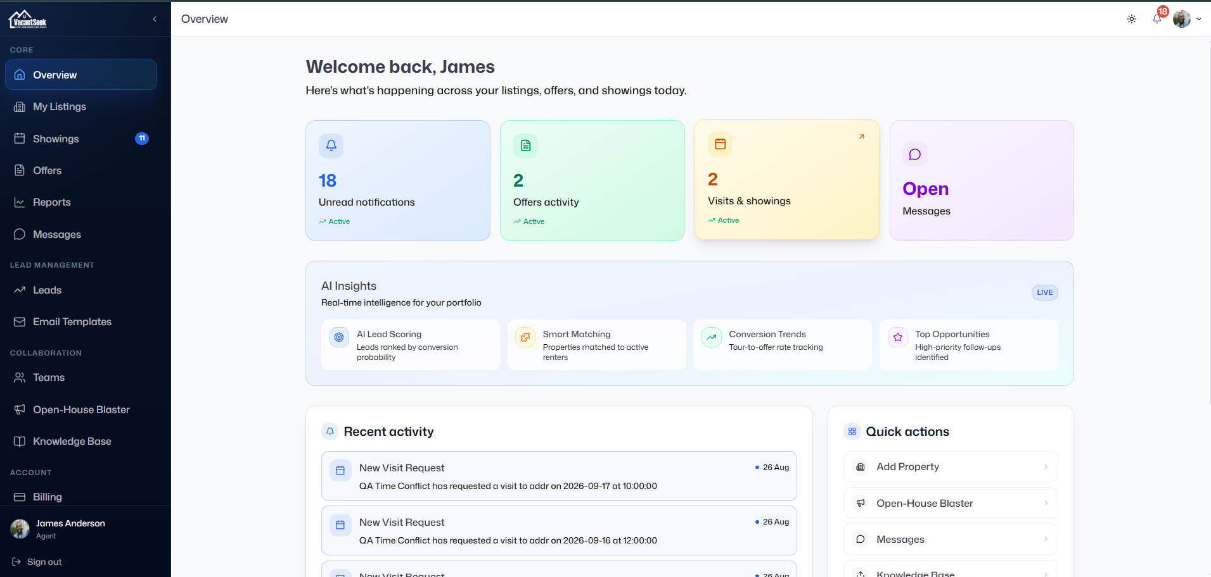
Task: Open the Offers sidebar item
Action: click(x=81, y=170)
